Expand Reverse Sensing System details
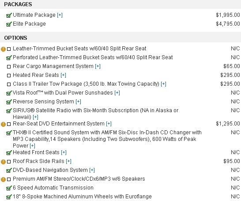The width and height of the screenshot is (241, 201). tap(79, 102)
